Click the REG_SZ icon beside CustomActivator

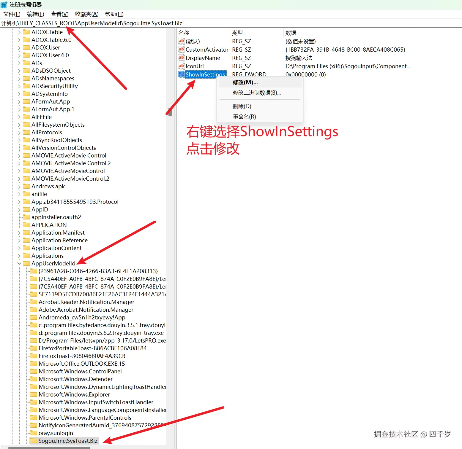(x=181, y=50)
